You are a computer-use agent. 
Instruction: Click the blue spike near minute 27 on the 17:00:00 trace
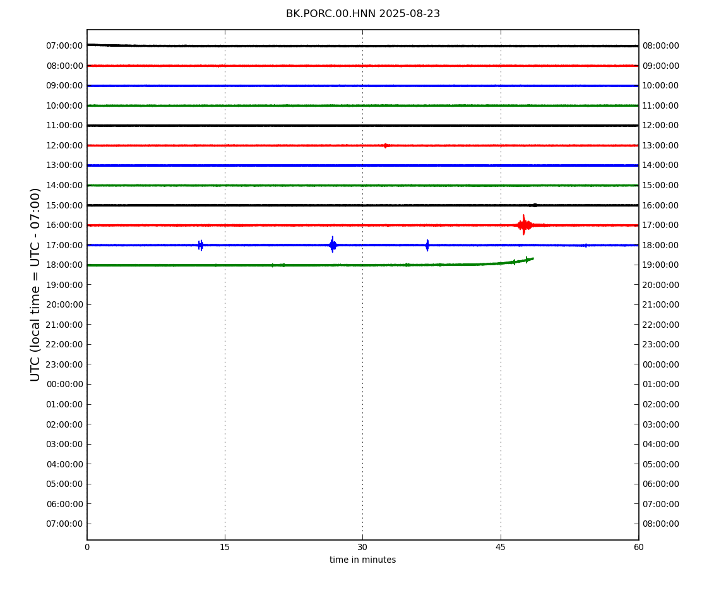tap(333, 244)
